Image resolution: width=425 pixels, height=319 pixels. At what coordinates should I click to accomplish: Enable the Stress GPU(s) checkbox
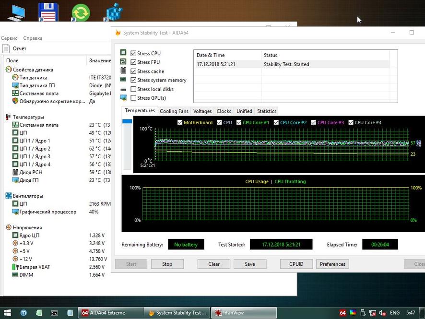click(x=133, y=98)
